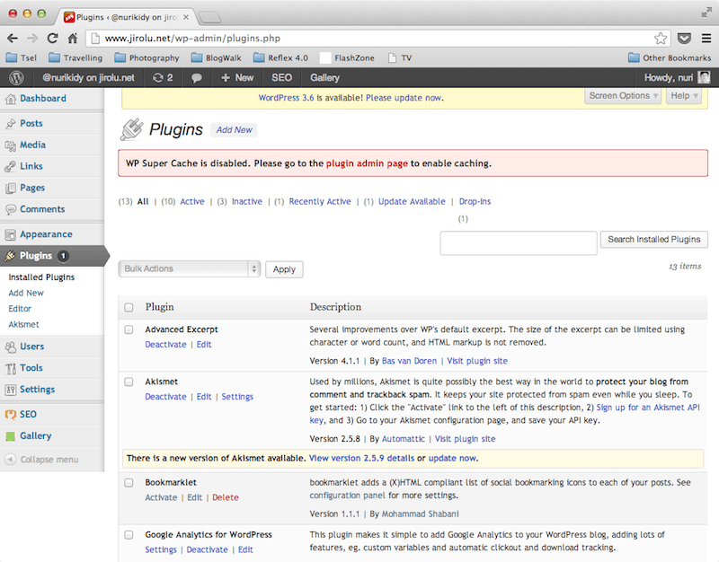
Task: Expand the Help tab
Action: [683, 96]
